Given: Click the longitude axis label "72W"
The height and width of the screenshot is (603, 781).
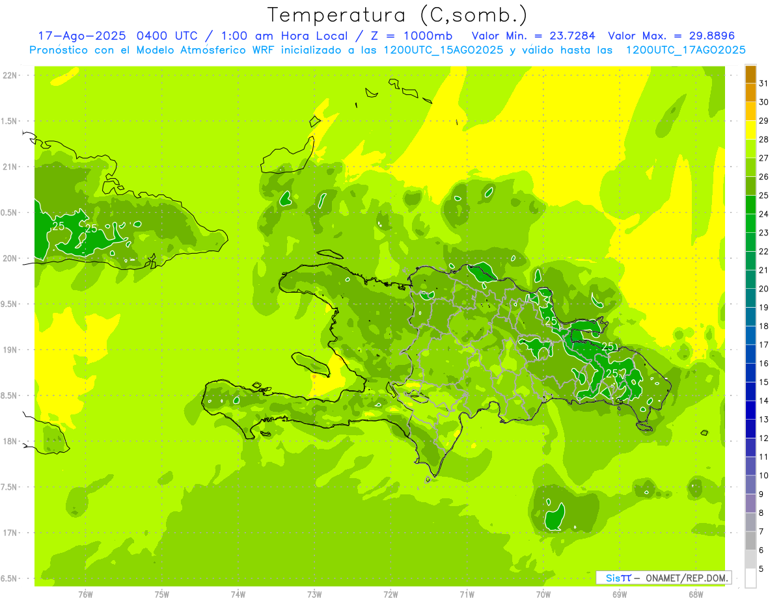Looking at the screenshot, I should (390, 595).
